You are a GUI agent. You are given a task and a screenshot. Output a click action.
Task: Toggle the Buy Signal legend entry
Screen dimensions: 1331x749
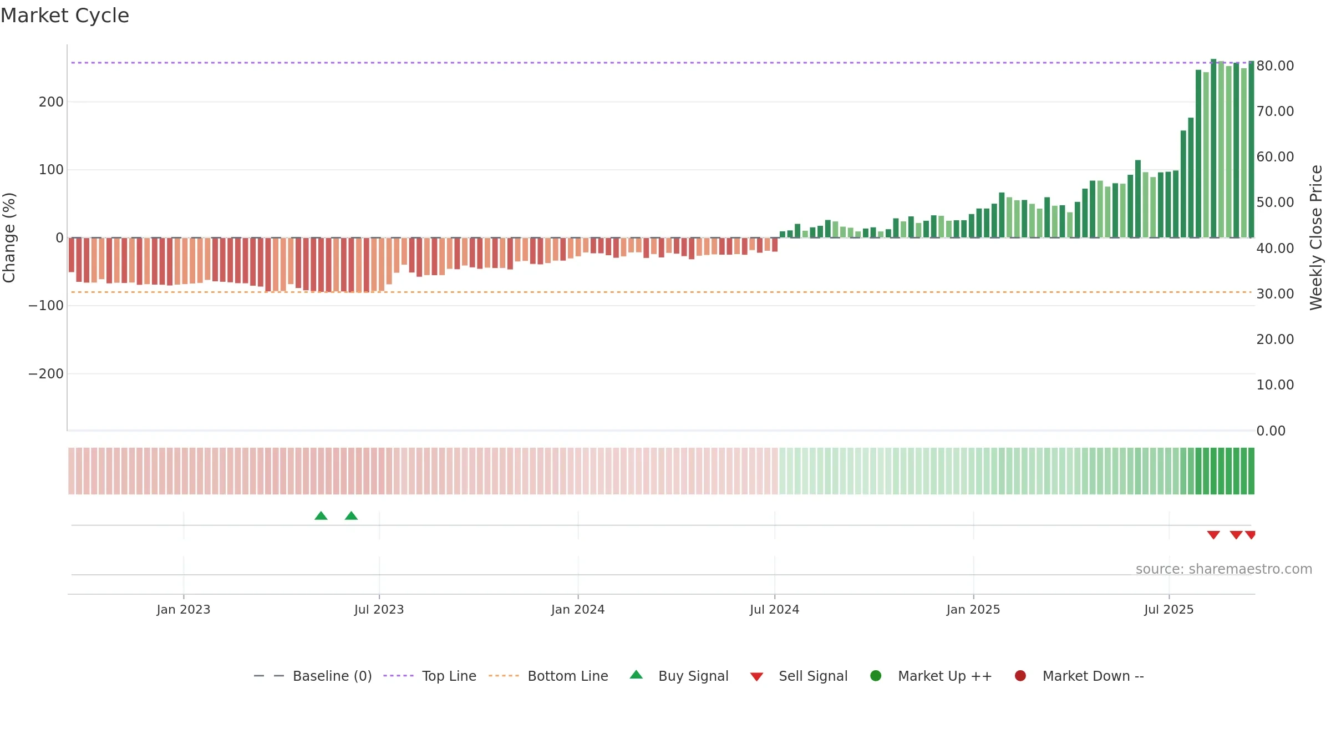tap(679, 676)
